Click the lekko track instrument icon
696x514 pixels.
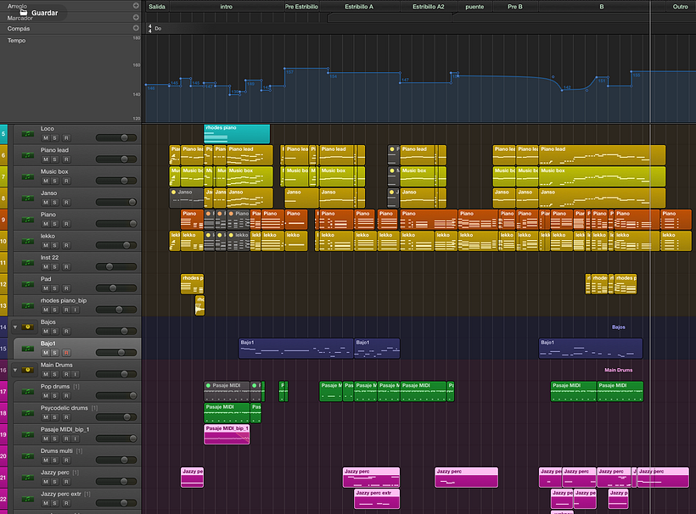[28, 241]
